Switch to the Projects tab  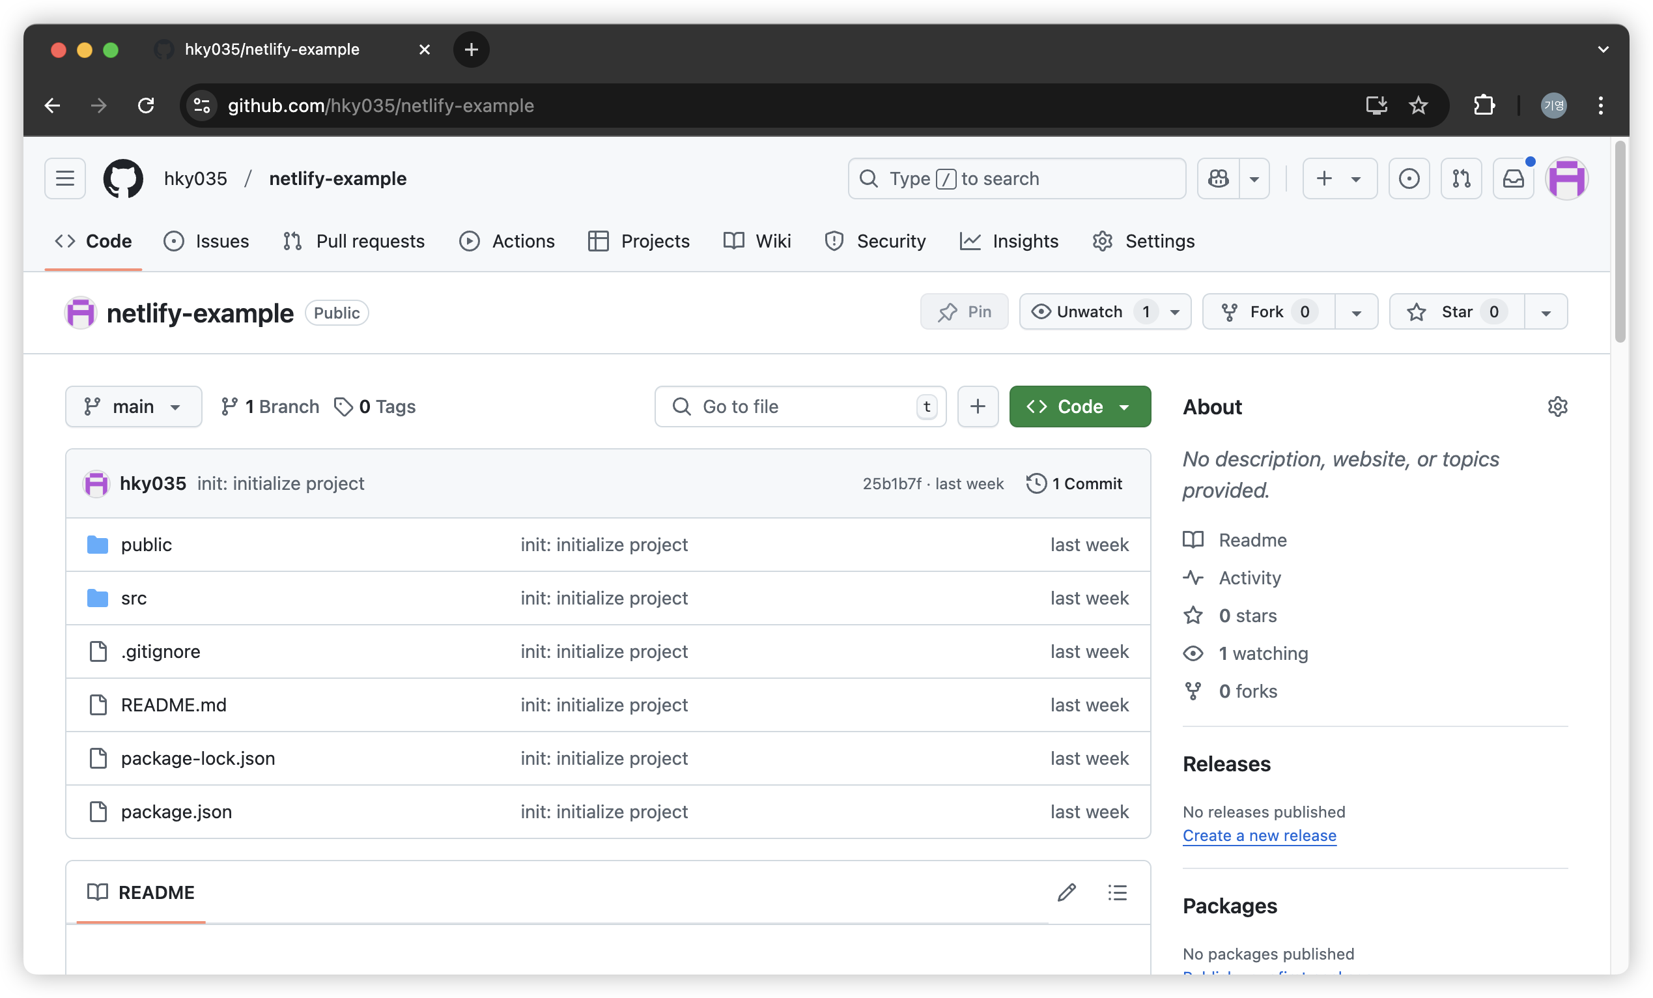[x=639, y=241]
